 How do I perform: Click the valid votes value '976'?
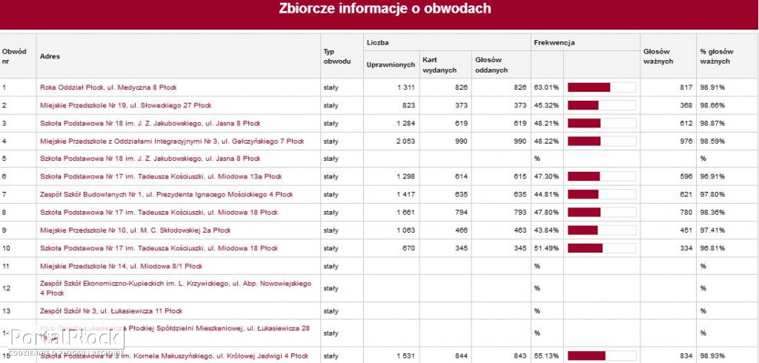point(686,141)
